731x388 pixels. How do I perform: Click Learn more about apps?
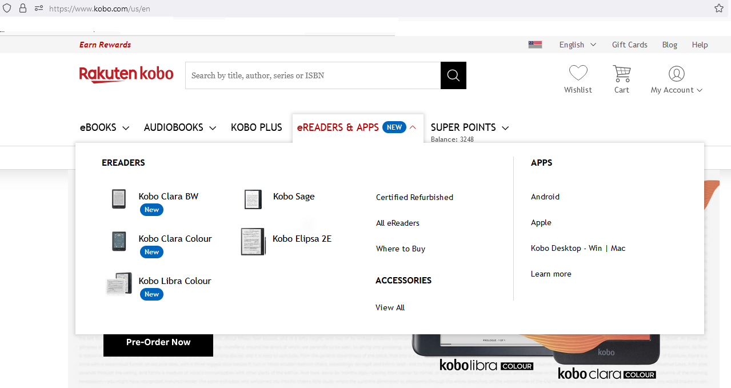click(x=551, y=274)
